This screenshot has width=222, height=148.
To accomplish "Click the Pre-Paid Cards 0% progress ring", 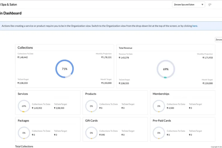I will tap(159, 133).
